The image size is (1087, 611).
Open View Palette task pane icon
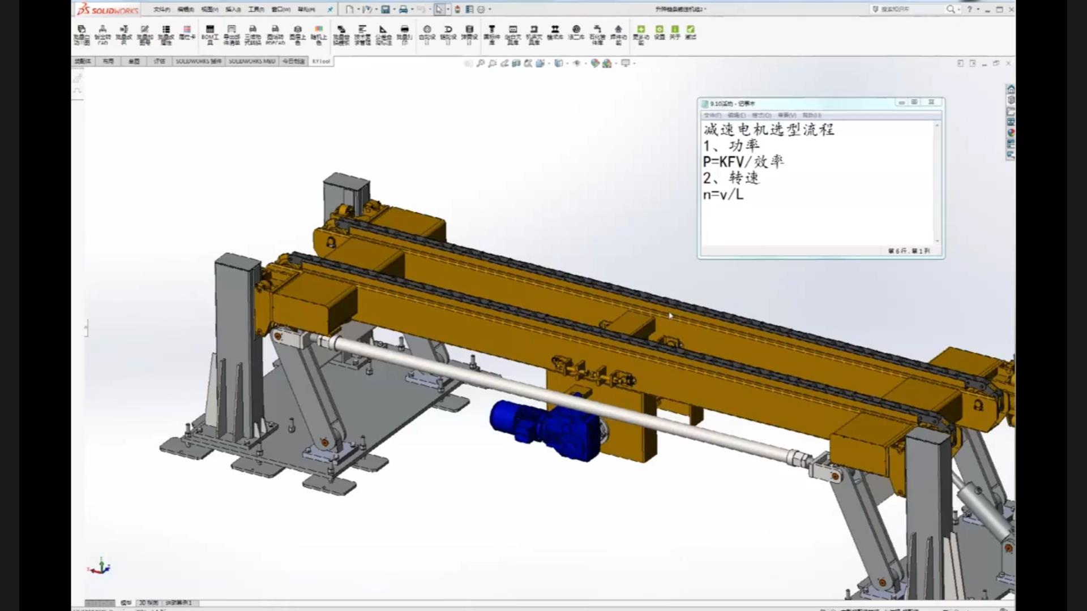(1011, 122)
